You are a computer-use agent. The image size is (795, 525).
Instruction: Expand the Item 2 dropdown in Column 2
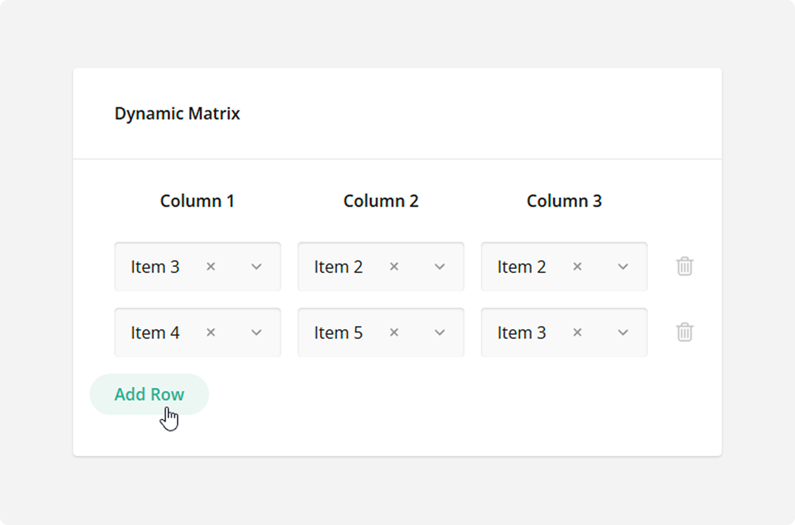click(x=439, y=267)
